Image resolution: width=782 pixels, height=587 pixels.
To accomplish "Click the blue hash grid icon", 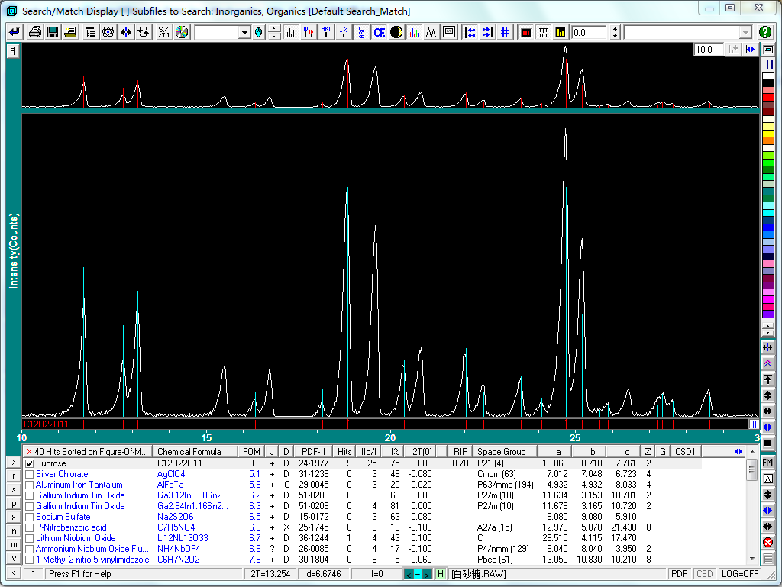I will pos(505,33).
